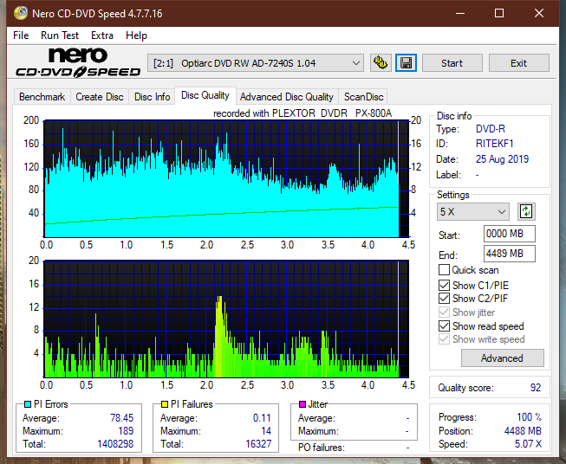Click the PI Errors total 1408298
This screenshot has height=464, width=566.
[115, 444]
